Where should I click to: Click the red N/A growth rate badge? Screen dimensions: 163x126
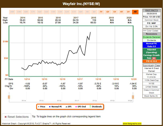[154, 58]
